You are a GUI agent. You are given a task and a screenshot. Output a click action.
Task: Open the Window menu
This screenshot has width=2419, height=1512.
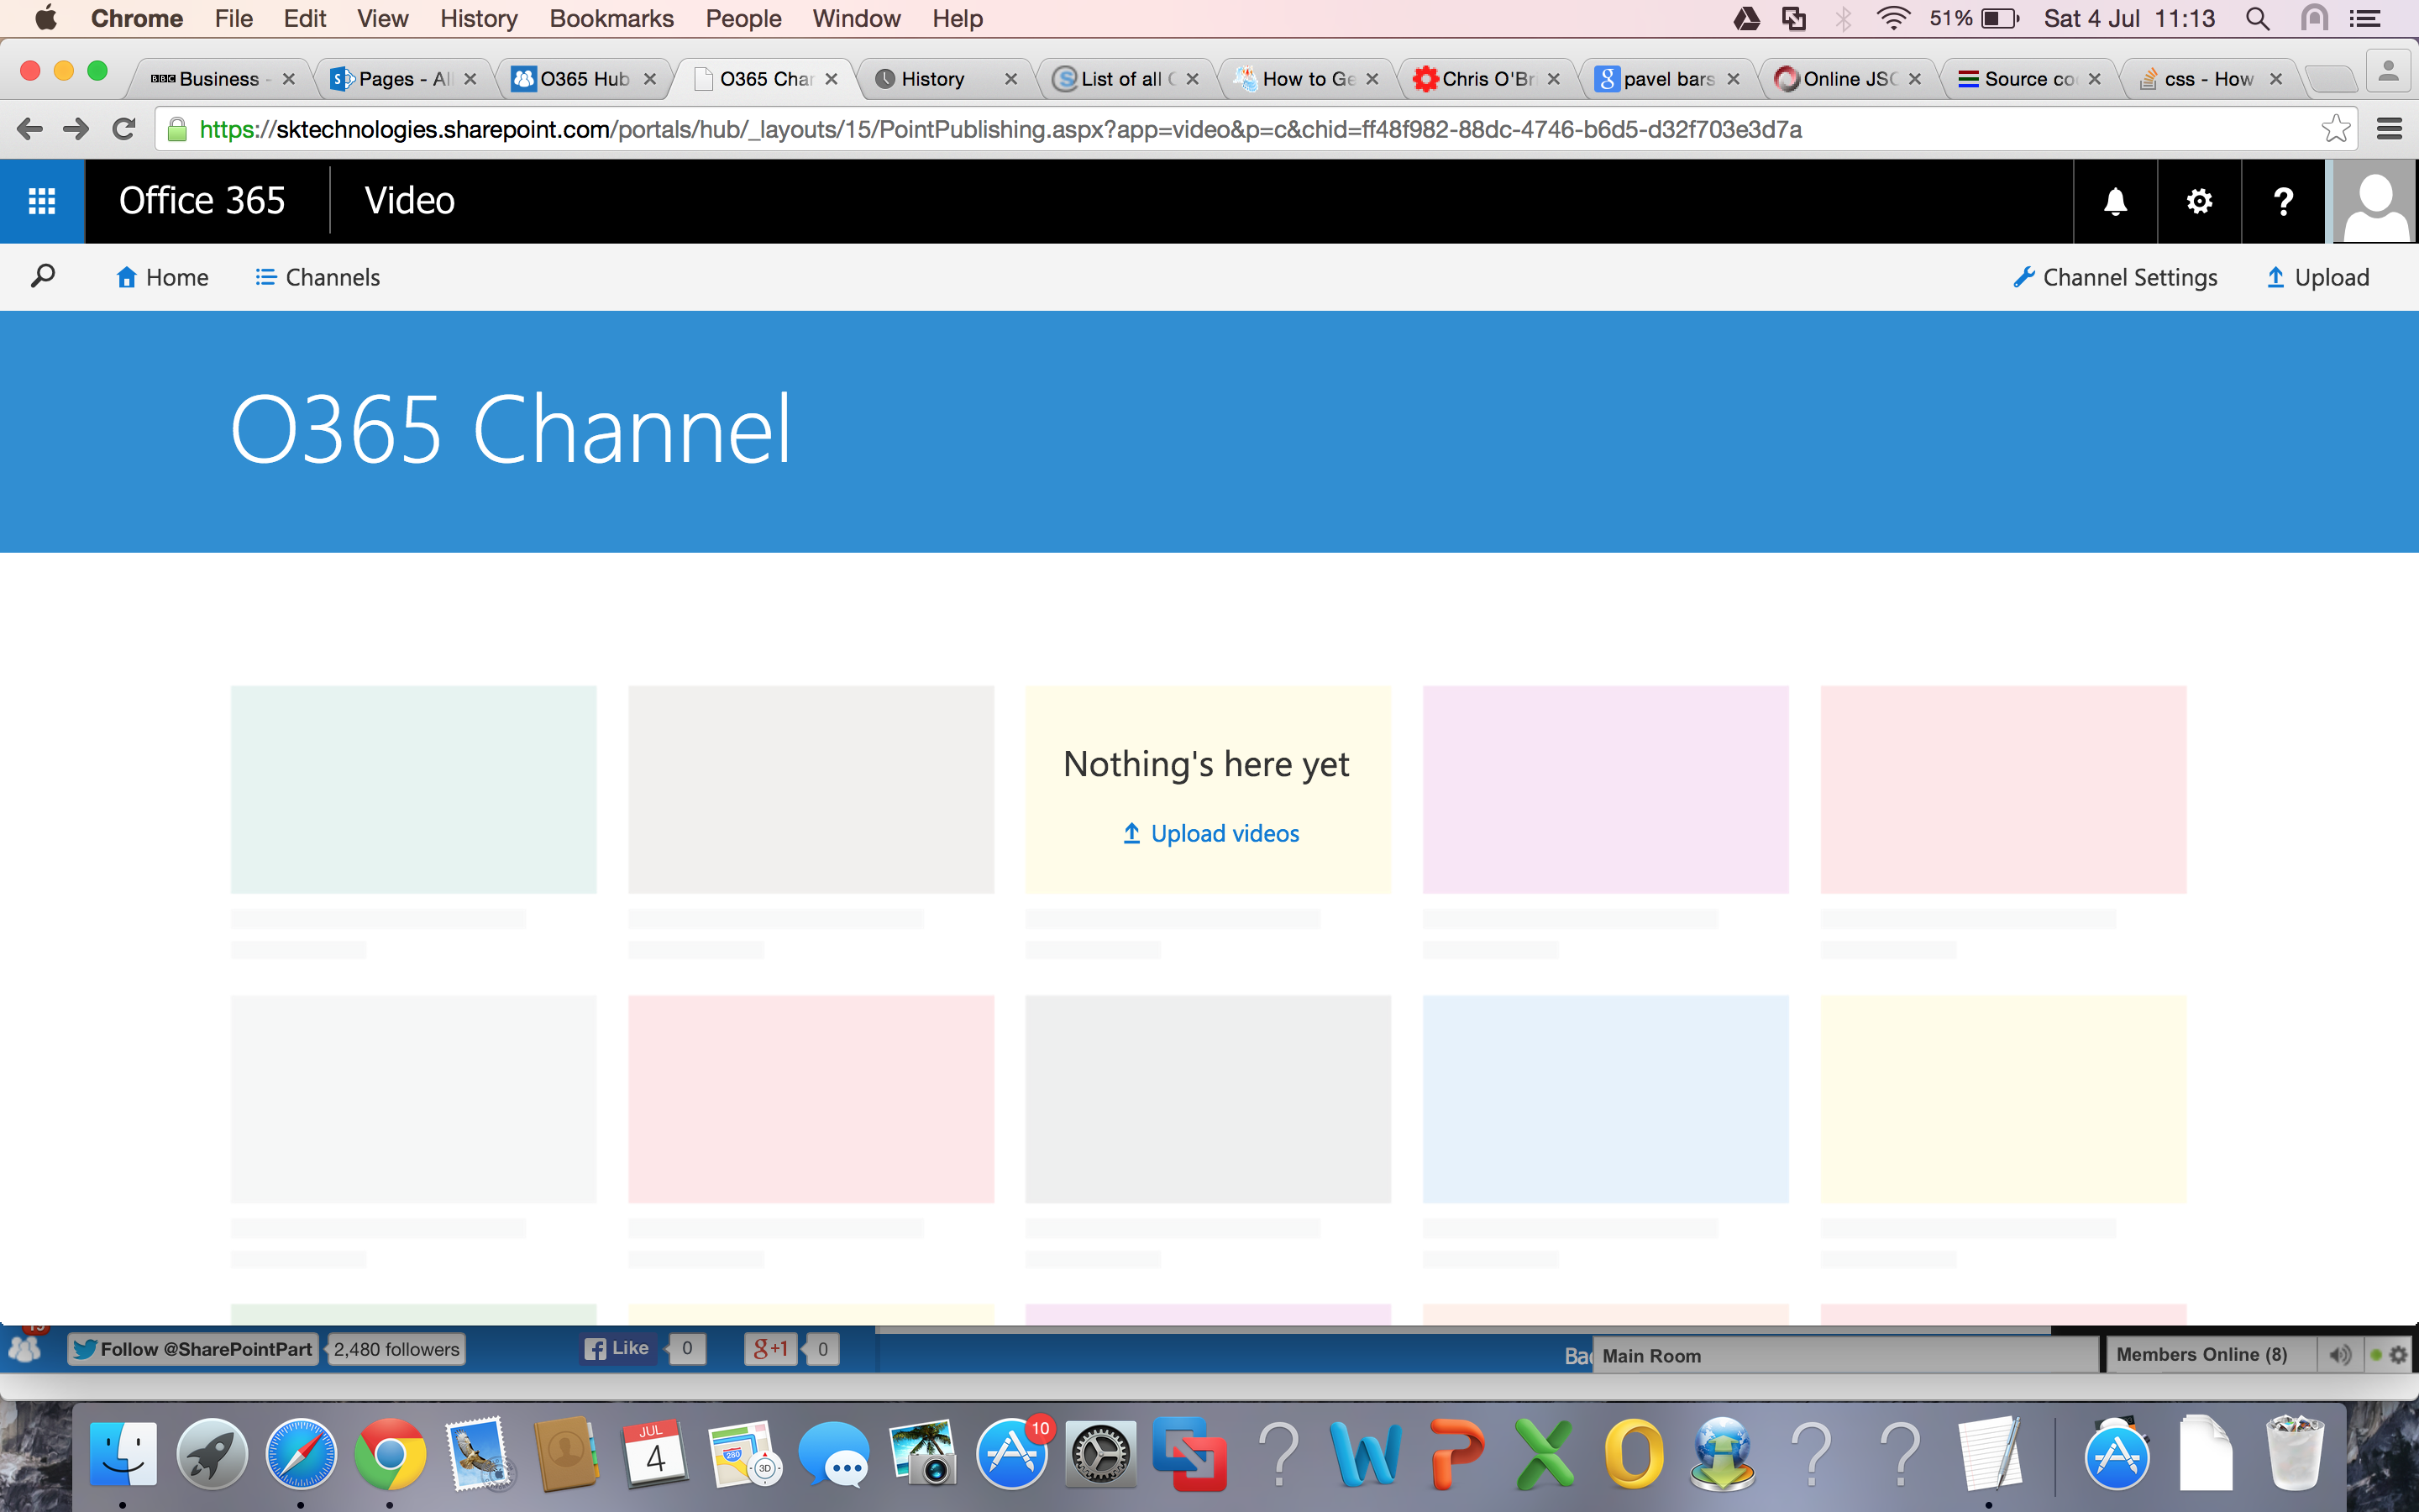click(857, 18)
